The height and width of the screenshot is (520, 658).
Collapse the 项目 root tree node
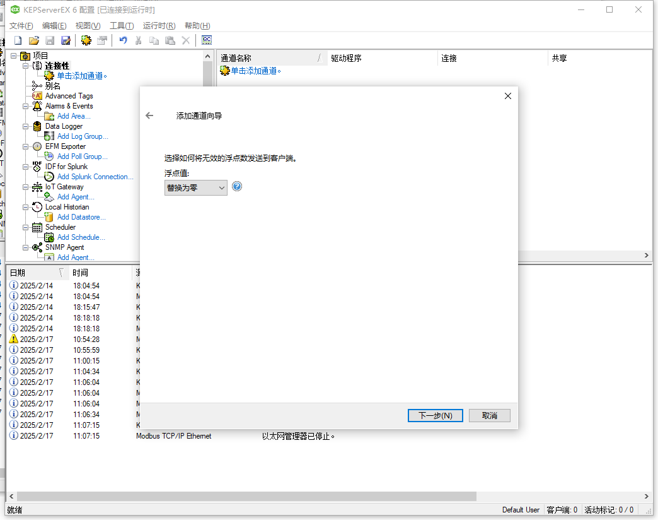point(13,56)
